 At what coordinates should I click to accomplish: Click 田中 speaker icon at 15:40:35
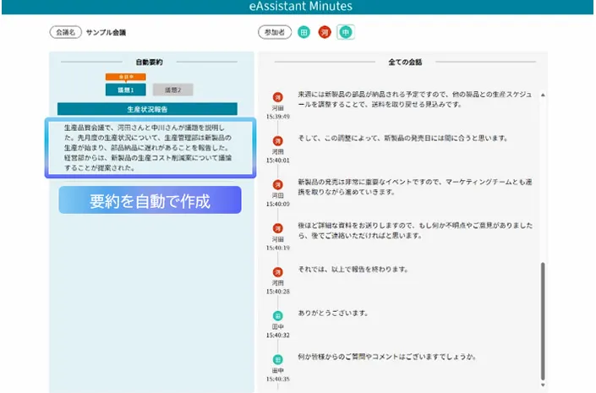tap(277, 359)
